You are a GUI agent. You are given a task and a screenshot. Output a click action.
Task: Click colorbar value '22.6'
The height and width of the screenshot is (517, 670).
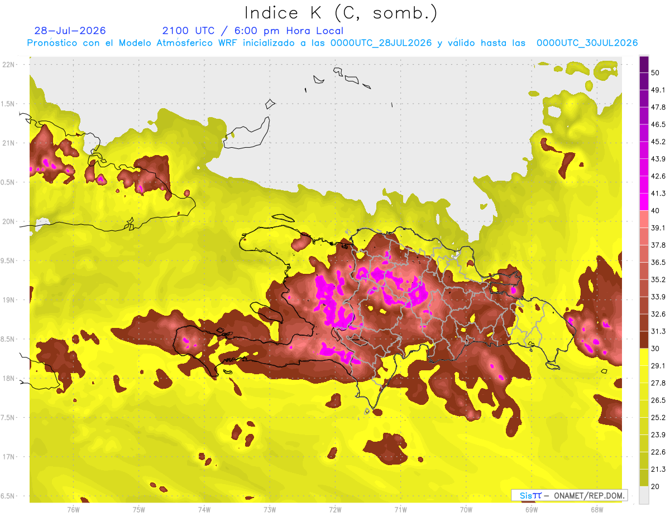[658, 452]
